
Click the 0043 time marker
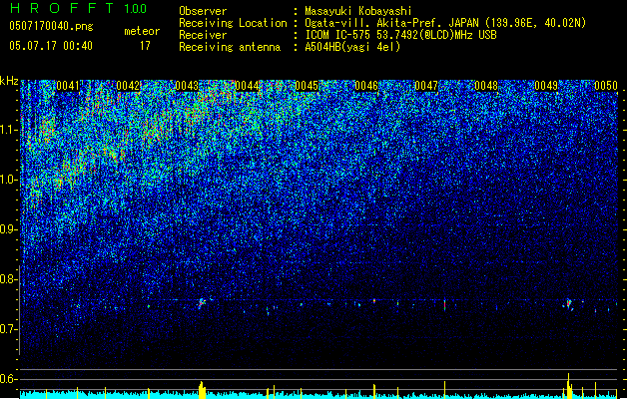click(187, 86)
